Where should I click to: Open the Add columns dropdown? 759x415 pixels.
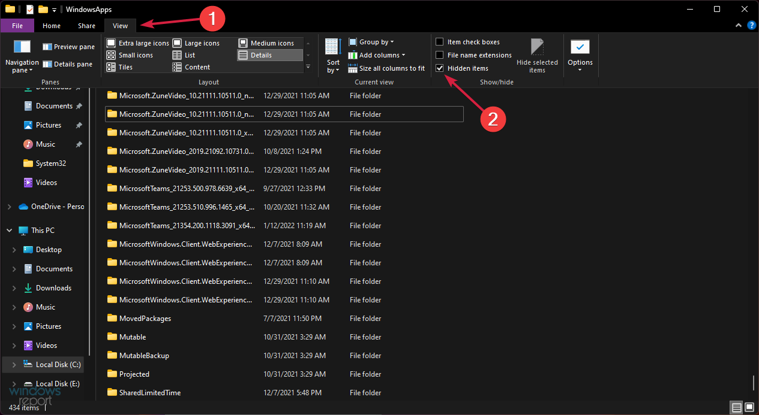[376, 55]
